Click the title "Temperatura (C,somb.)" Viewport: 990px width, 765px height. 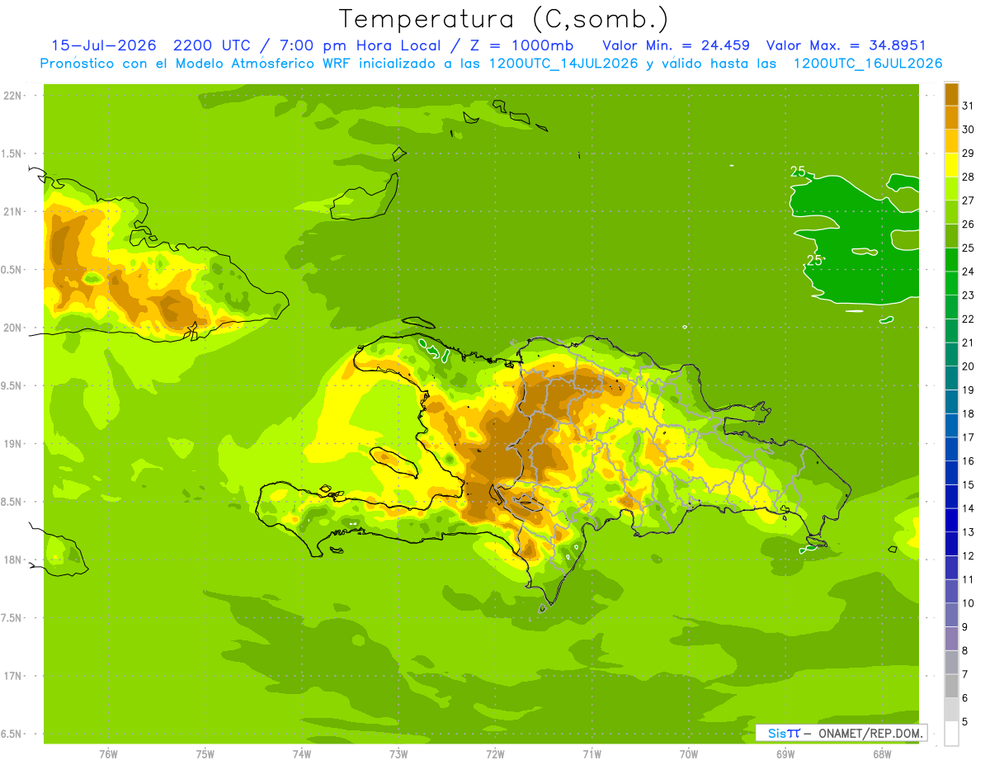click(504, 19)
